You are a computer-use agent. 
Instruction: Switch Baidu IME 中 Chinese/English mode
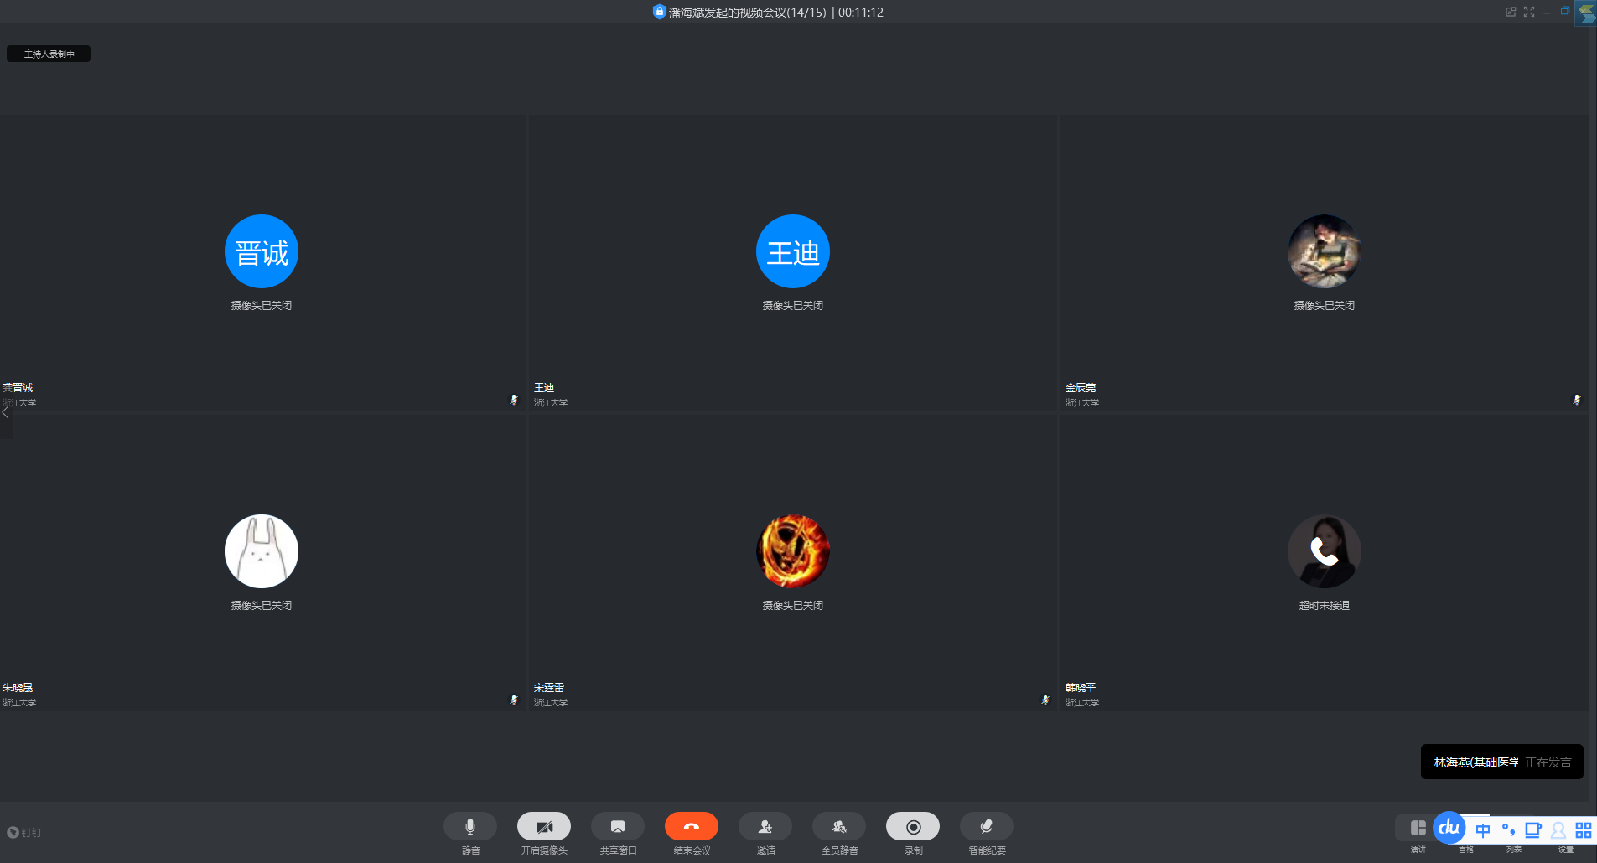pos(1483,830)
